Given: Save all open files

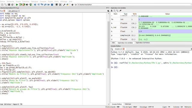Looking at the screenshot, I should tap(6, 5).
